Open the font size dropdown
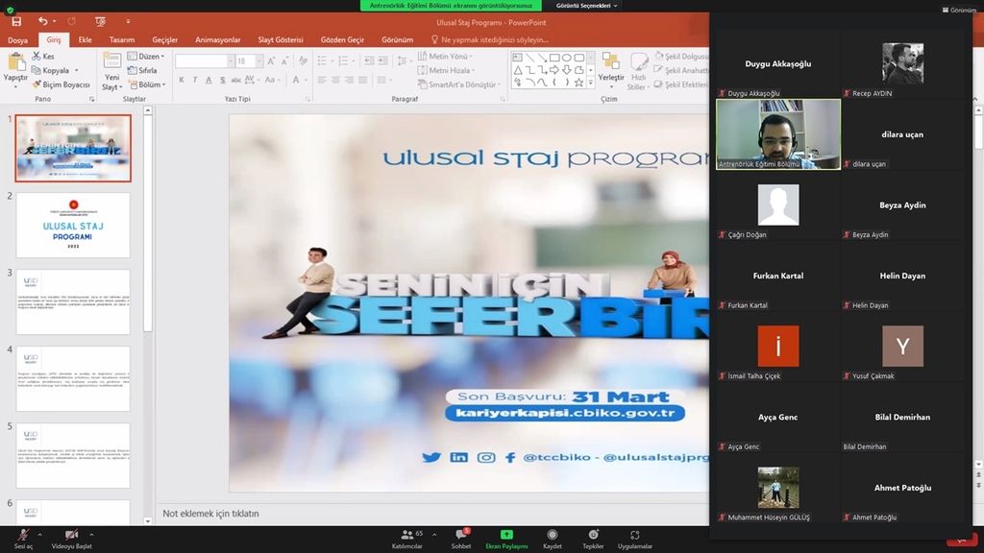Image resolution: width=984 pixels, height=553 pixels. click(x=258, y=61)
